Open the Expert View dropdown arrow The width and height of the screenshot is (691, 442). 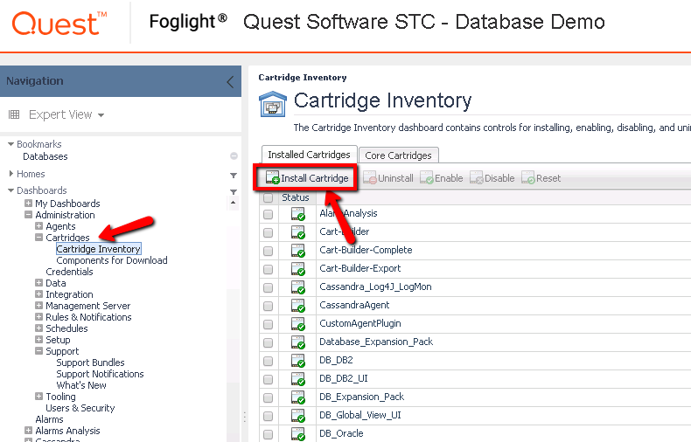coord(101,115)
